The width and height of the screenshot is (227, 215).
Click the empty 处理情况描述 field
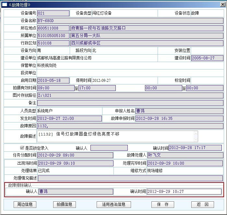tap(130, 178)
